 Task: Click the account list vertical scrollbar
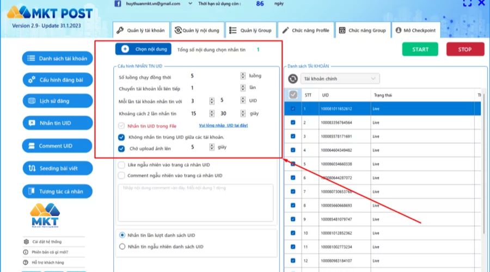(x=484, y=163)
